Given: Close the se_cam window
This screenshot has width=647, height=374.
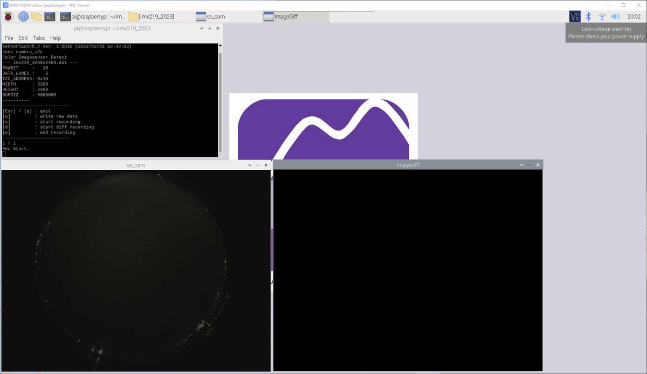Looking at the screenshot, I should 266,165.
